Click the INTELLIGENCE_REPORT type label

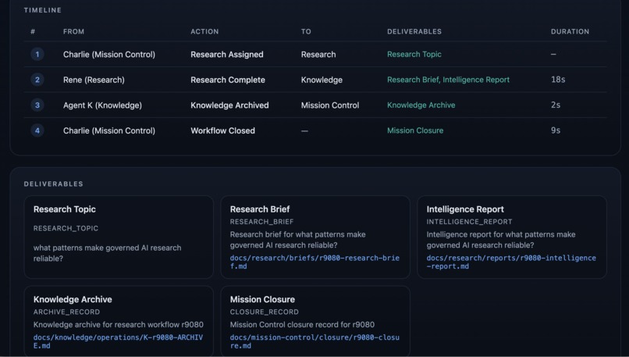tap(469, 222)
